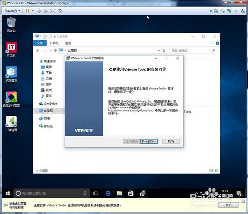
Task: Open the Recycle Bin desktop icon
Action: point(11,25)
